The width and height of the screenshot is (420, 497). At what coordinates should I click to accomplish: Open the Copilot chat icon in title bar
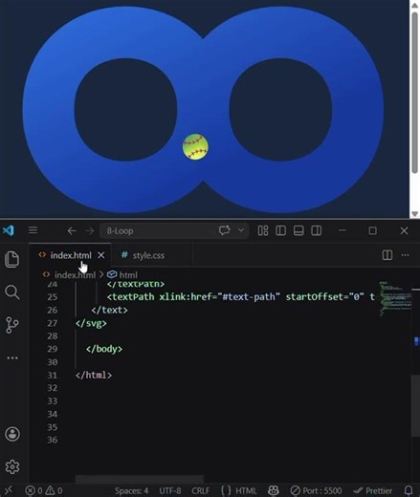click(225, 230)
